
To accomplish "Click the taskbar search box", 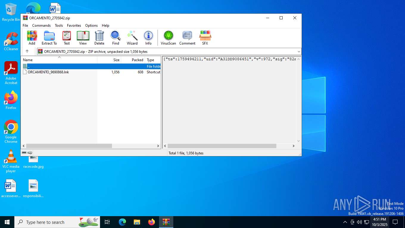I will click(x=57, y=222).
